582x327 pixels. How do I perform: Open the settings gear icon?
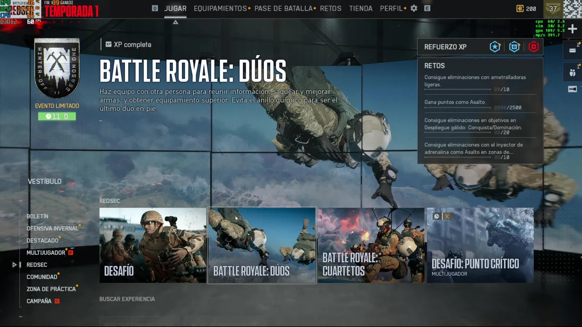pos(414,8)
